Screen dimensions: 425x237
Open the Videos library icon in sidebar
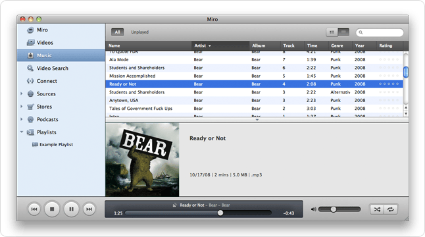pos(31,43)
